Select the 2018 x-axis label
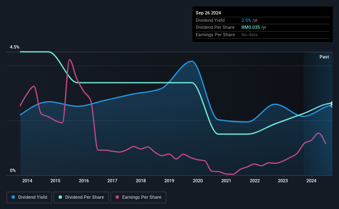Screen dimensions: 339x209 (x=141, y=181)
